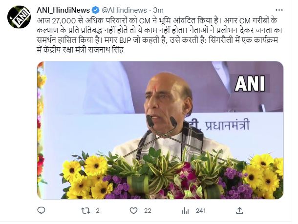The width and height of the screenshot is (298, 224).
Task: Retweet using the retweet arrows icon
Action: (x=85, y=211)
